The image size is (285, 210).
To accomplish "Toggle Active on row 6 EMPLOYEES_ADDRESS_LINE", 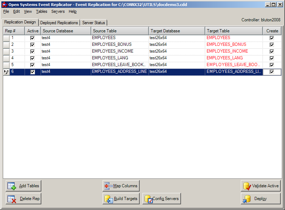I will click(32, 72).
